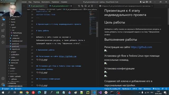Toggle bottom panel layout icon
The image size is (169, 95).
[144, 2]
